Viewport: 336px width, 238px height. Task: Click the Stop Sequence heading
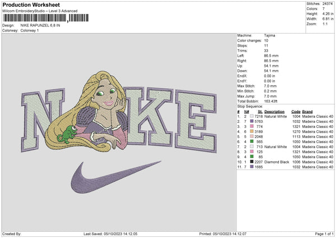(250, 107)
